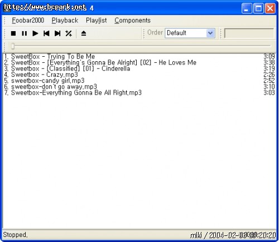279x242 pixels.
Task: Skip to the previous track
Action: click(46, 33)
